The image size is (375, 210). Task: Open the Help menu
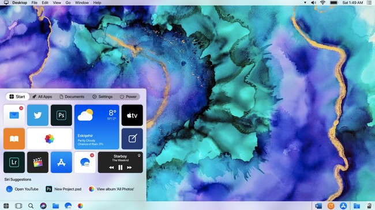(97, 3)
